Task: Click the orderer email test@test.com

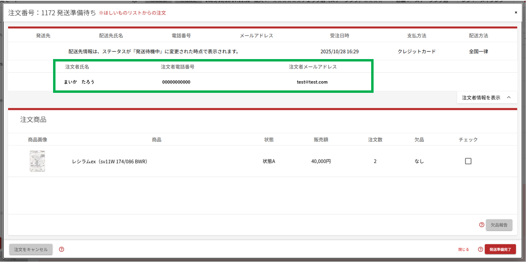Action: coord(312,82)
